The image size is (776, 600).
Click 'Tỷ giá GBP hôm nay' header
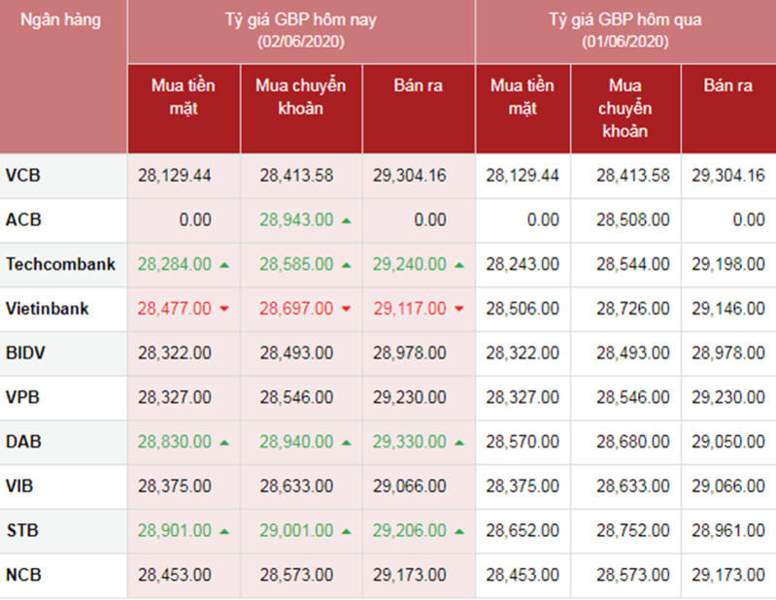[301, 30]
